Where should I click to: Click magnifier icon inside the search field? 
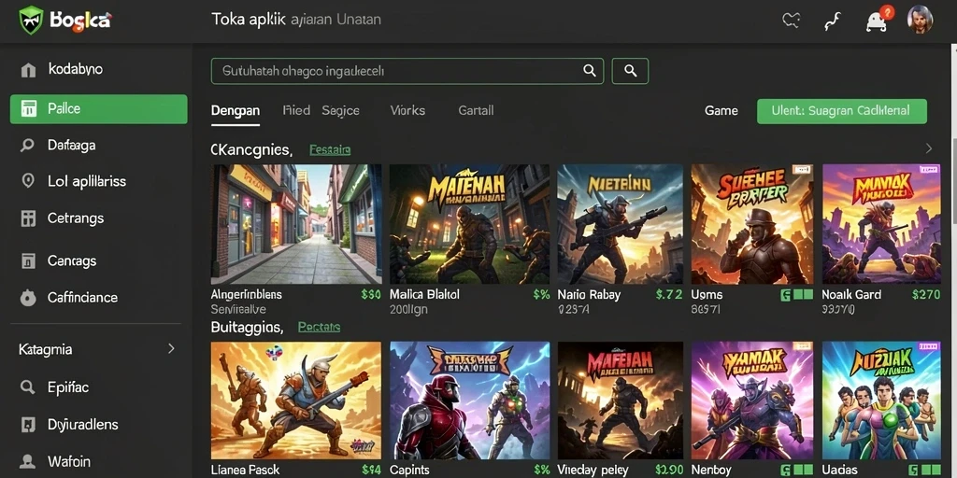[590, 71]
